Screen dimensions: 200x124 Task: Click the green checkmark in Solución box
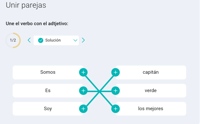pyautogui.click(x=41, y=40)
